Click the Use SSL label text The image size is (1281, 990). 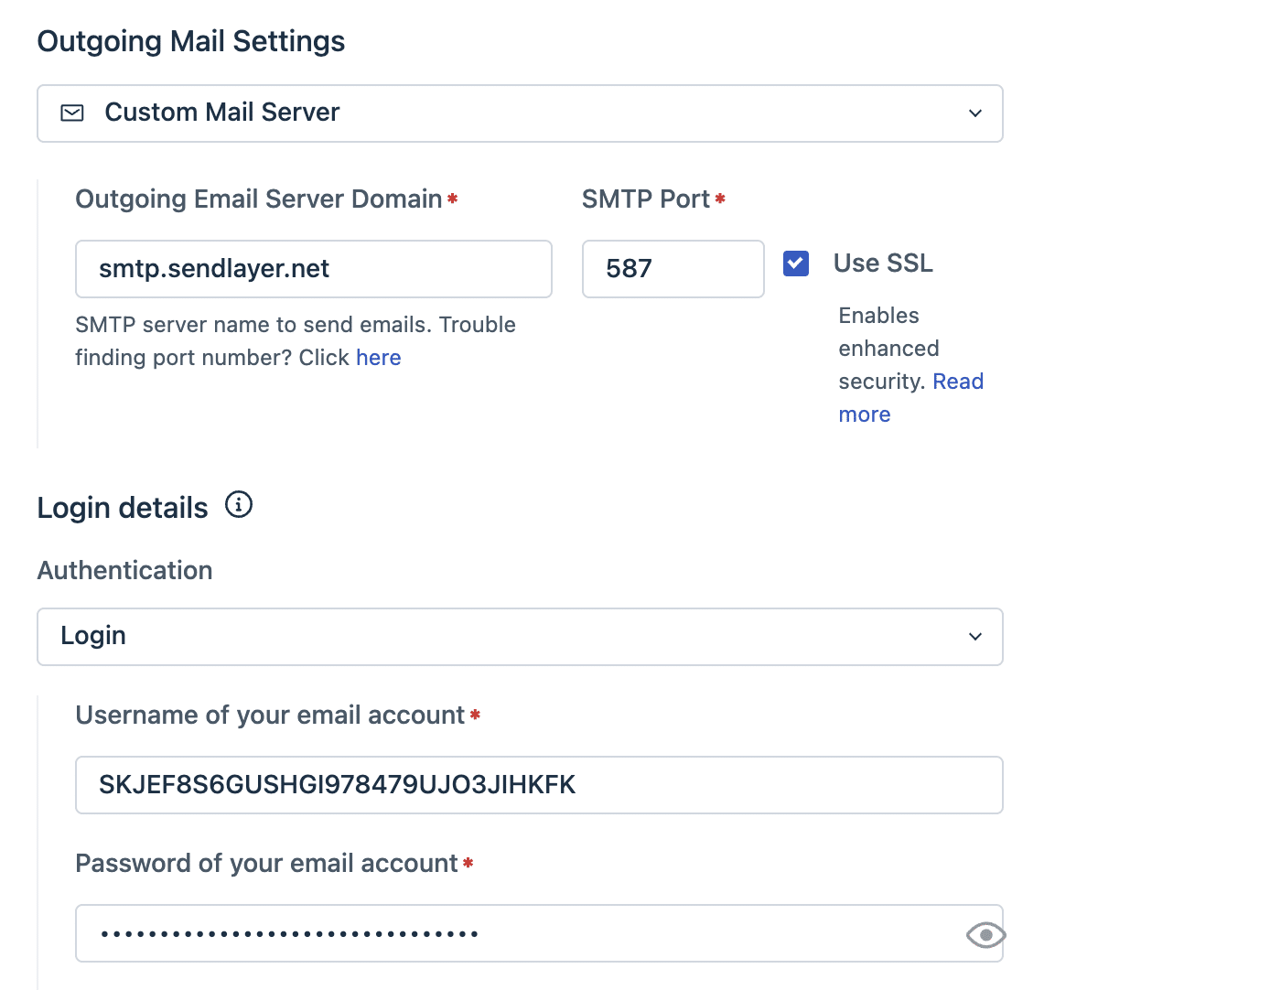[x=882, y=263]
